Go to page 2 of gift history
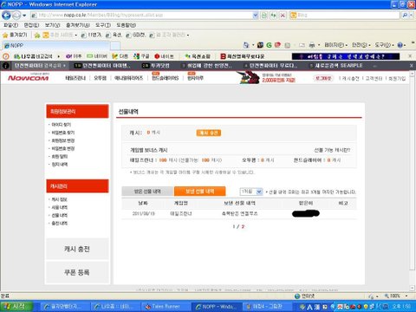Viewport: 416px width, 312px height. tap(243, 226)
